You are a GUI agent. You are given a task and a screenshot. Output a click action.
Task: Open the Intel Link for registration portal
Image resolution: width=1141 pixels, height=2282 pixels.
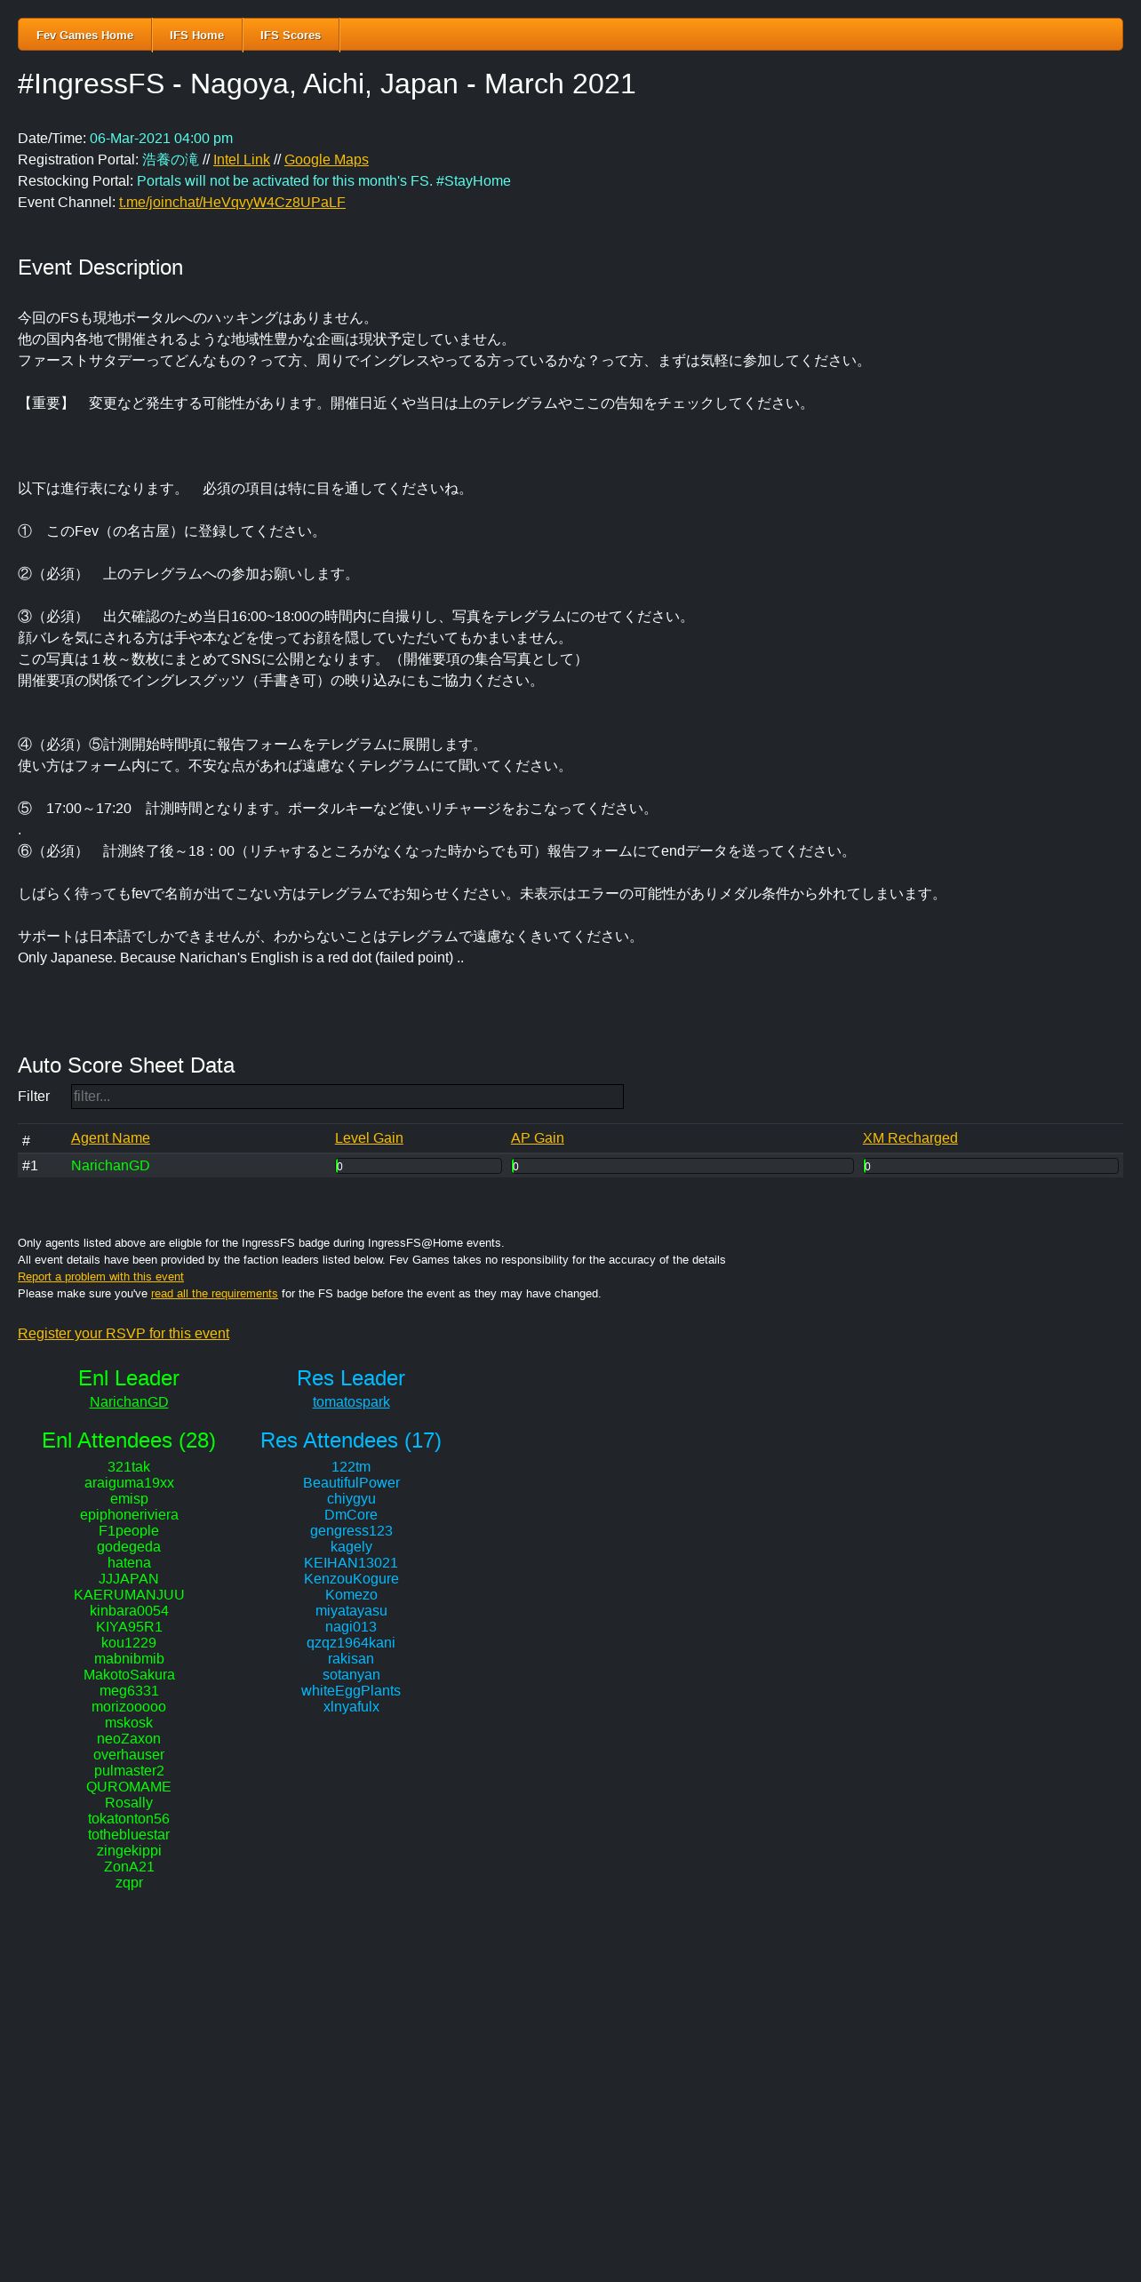(242, 160)
